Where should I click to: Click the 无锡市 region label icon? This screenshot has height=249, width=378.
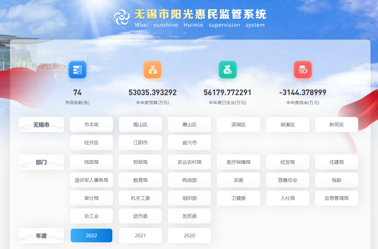coord(41,124)
